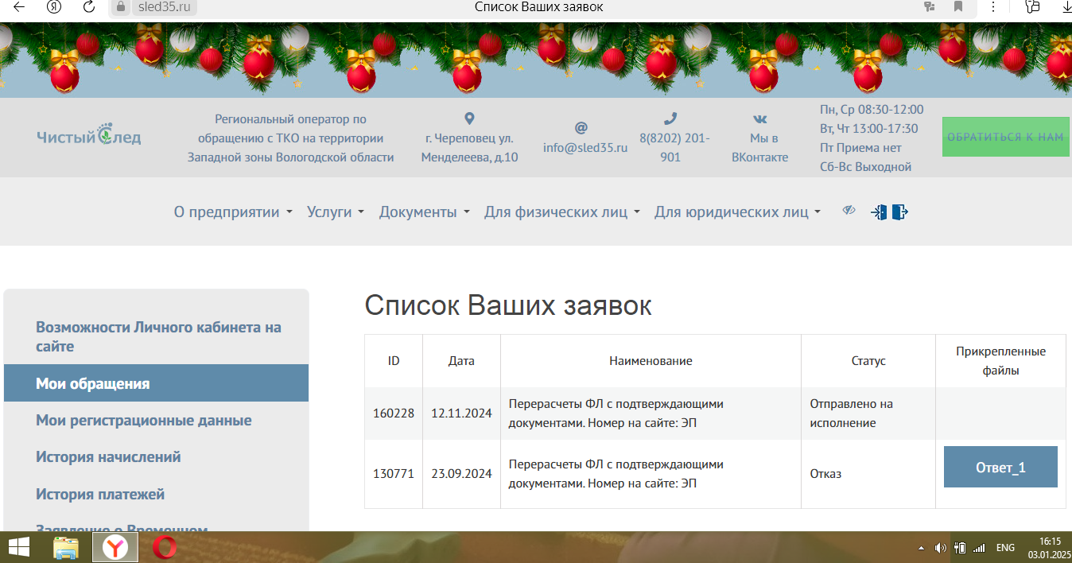Bookmark this page in the browser
This screenshot has height=563, width=1072.
[x=958, y=7]
